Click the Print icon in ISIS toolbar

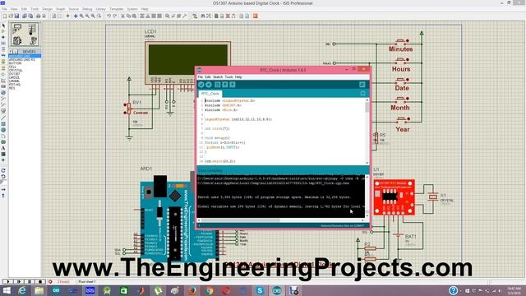38,16
